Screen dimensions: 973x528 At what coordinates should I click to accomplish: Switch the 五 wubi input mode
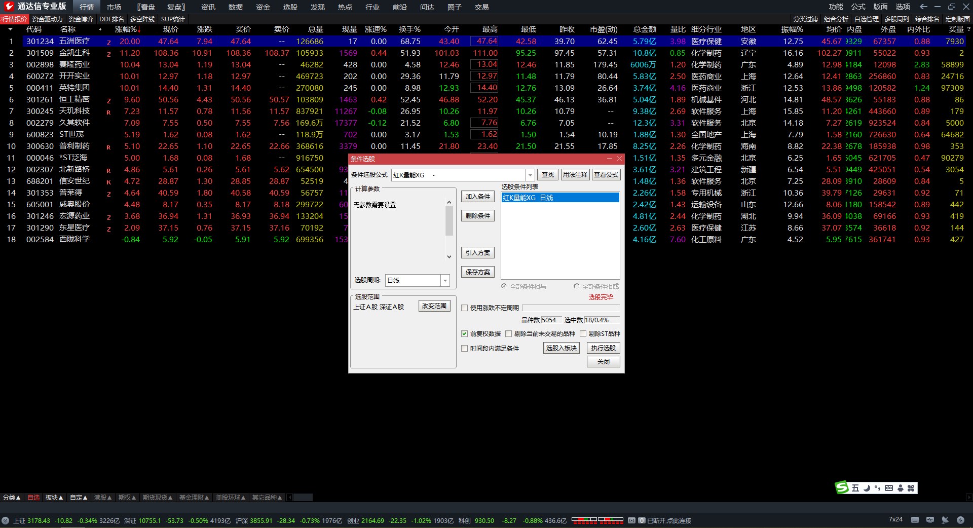click(x=855, y=488)
